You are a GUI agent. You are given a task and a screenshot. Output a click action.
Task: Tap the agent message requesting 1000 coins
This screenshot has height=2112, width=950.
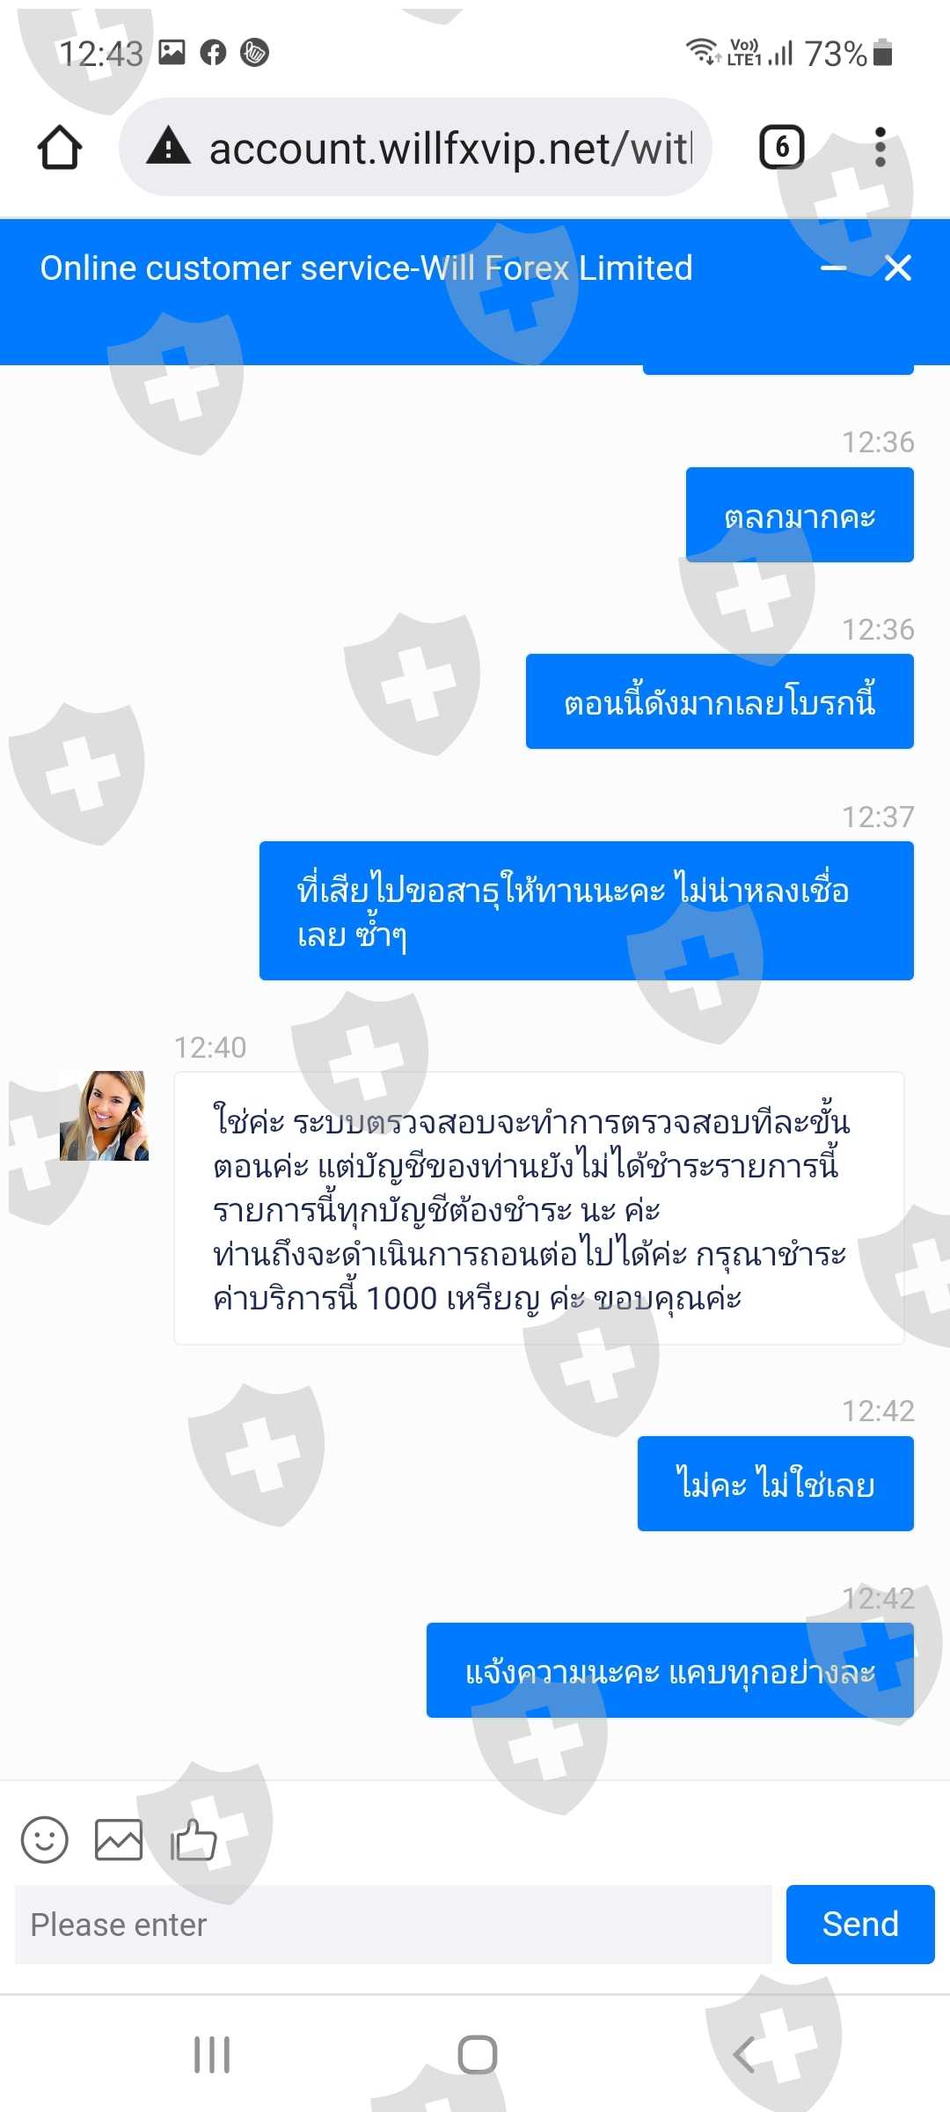click(x=539, y=1208)
